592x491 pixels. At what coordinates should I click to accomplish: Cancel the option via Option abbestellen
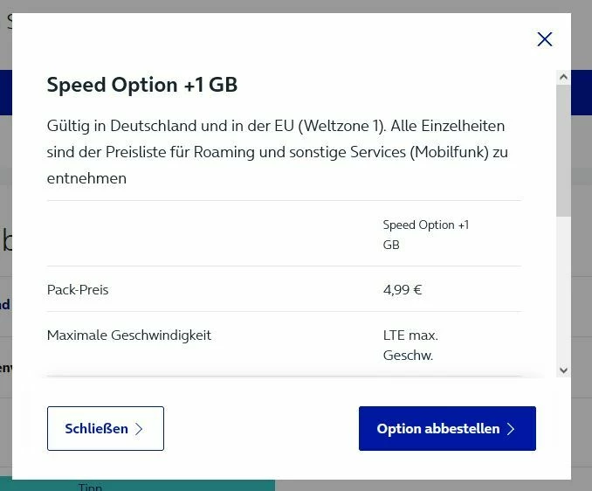pos(438,429)
